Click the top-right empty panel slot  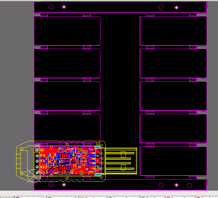(173, 31)
